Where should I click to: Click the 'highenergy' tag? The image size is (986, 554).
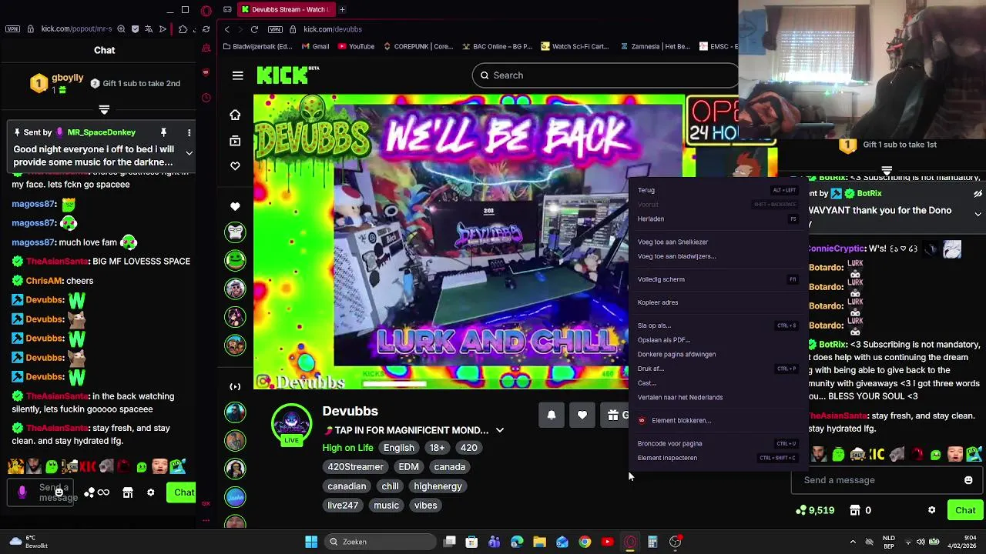tap(438, 486)
